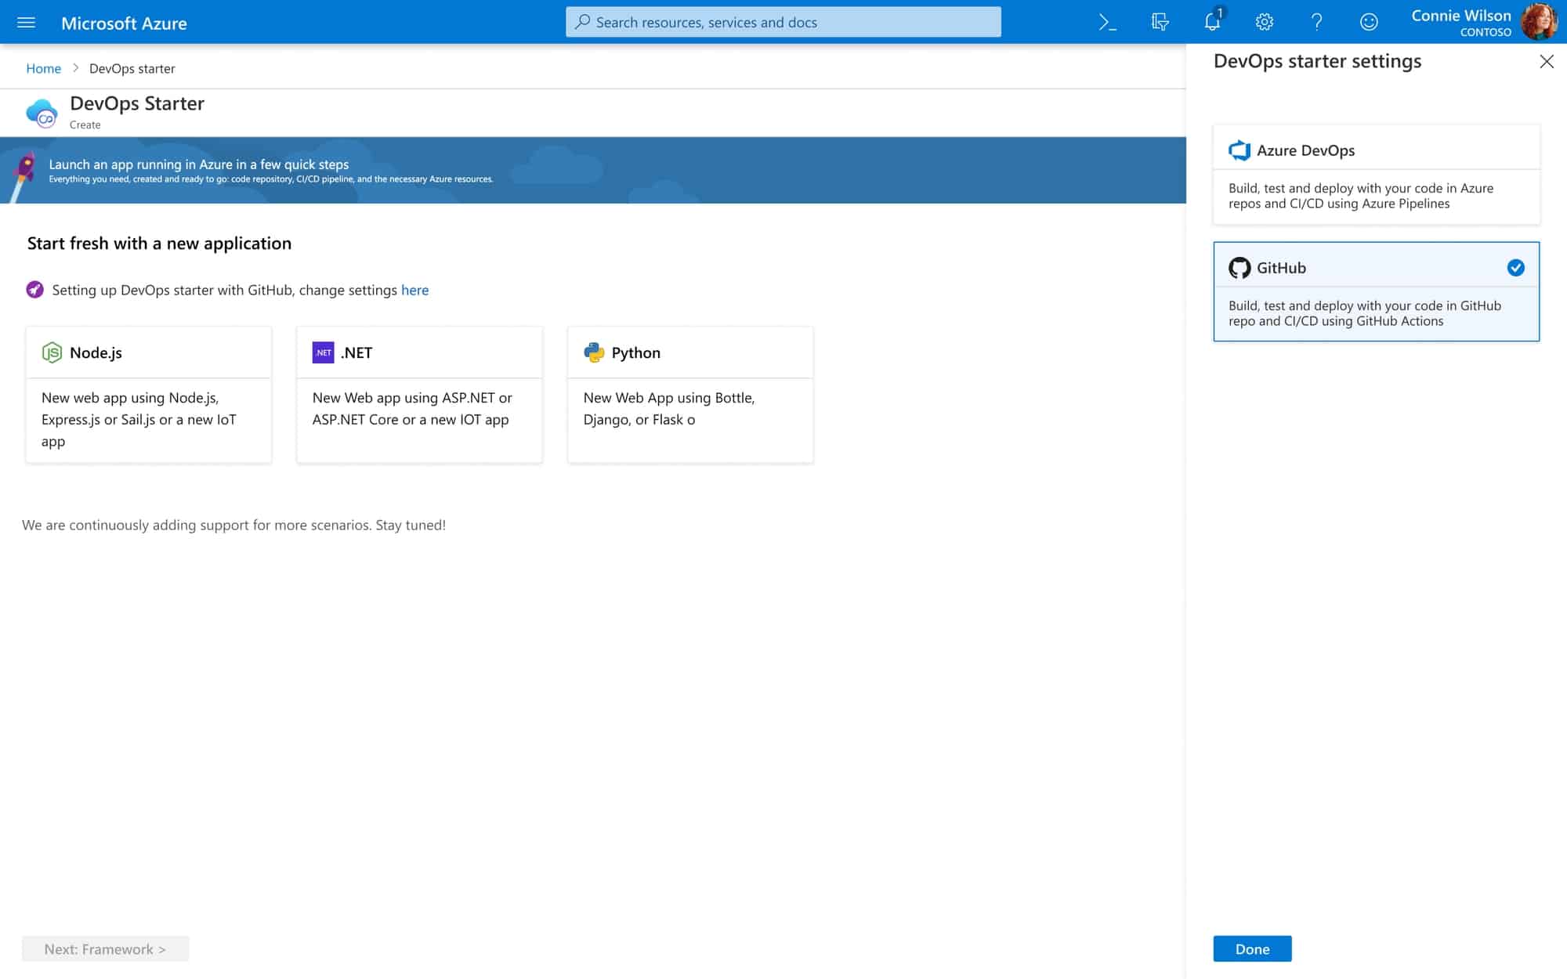Open the portal hamburger menu
Image resolution: width=1567 pixels, height=979 pixels.
pyautogui.click(x=26, y=22)
